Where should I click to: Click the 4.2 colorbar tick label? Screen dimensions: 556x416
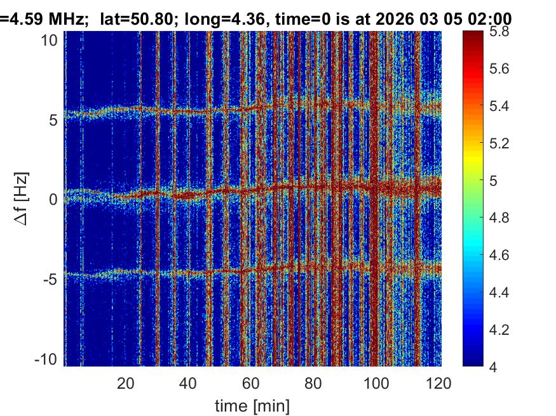pos(502,330)
